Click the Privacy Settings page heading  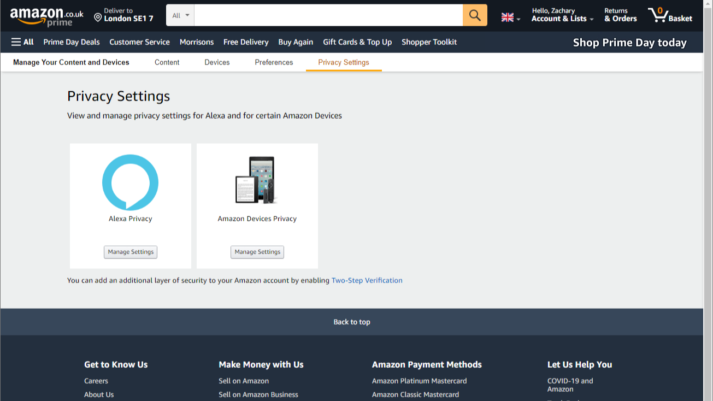click(119, 96)
